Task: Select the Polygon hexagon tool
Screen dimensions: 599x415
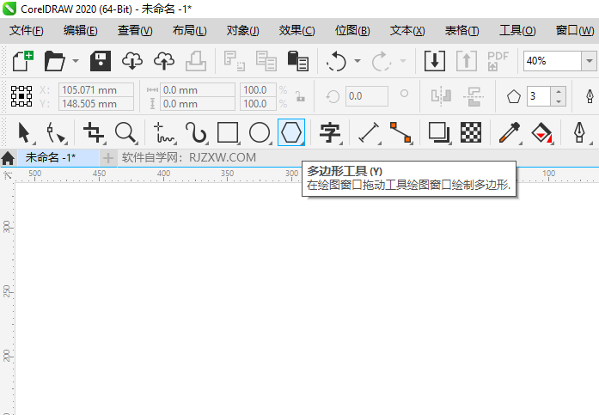Action: [x=291, y=132]
